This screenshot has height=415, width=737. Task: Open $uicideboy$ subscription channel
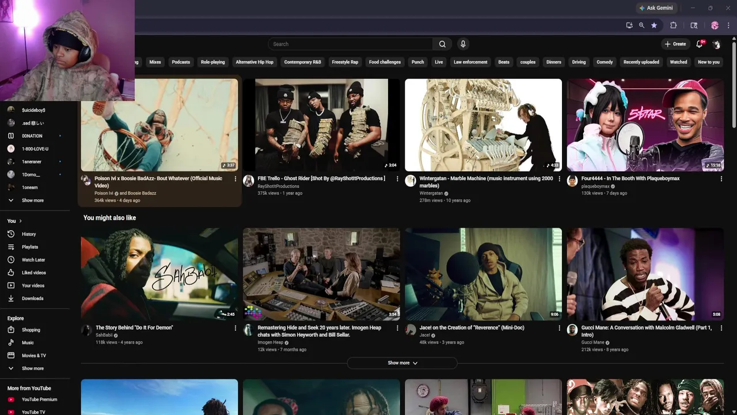pyautogui.click(x=35, y=110)
